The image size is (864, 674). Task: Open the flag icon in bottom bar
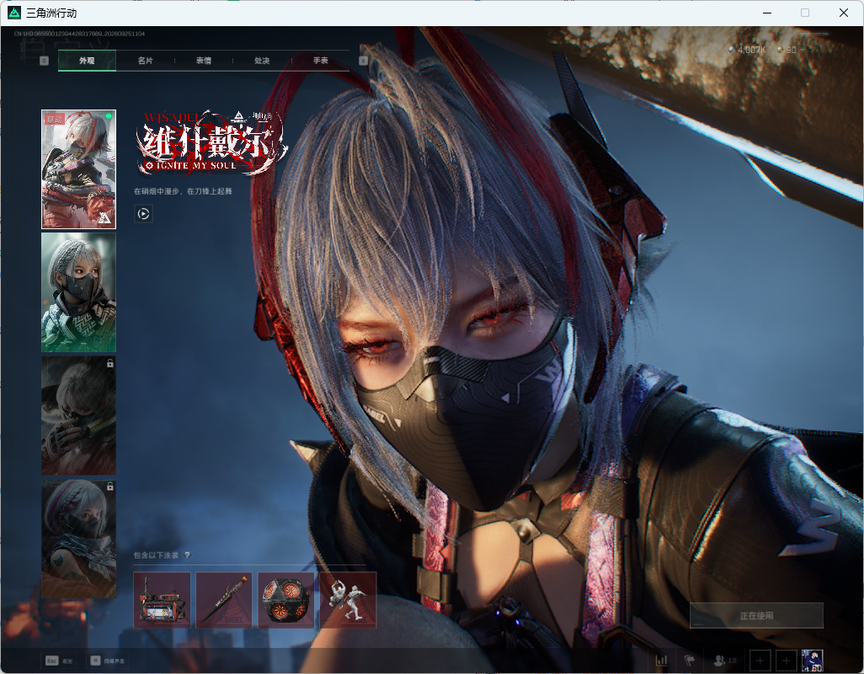(x=690, y=661)
